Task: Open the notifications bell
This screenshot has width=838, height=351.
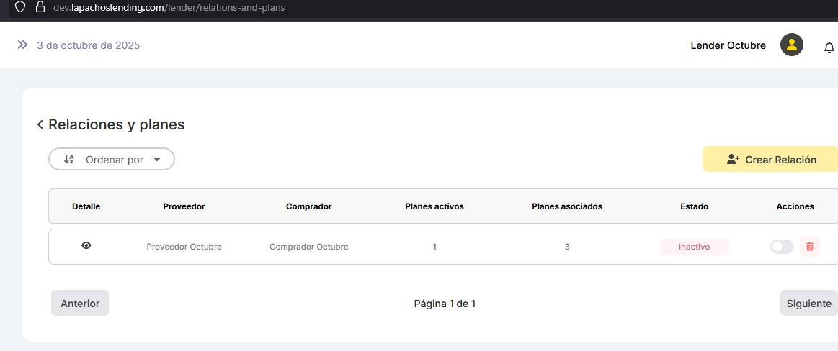Action: coord(829,47)
